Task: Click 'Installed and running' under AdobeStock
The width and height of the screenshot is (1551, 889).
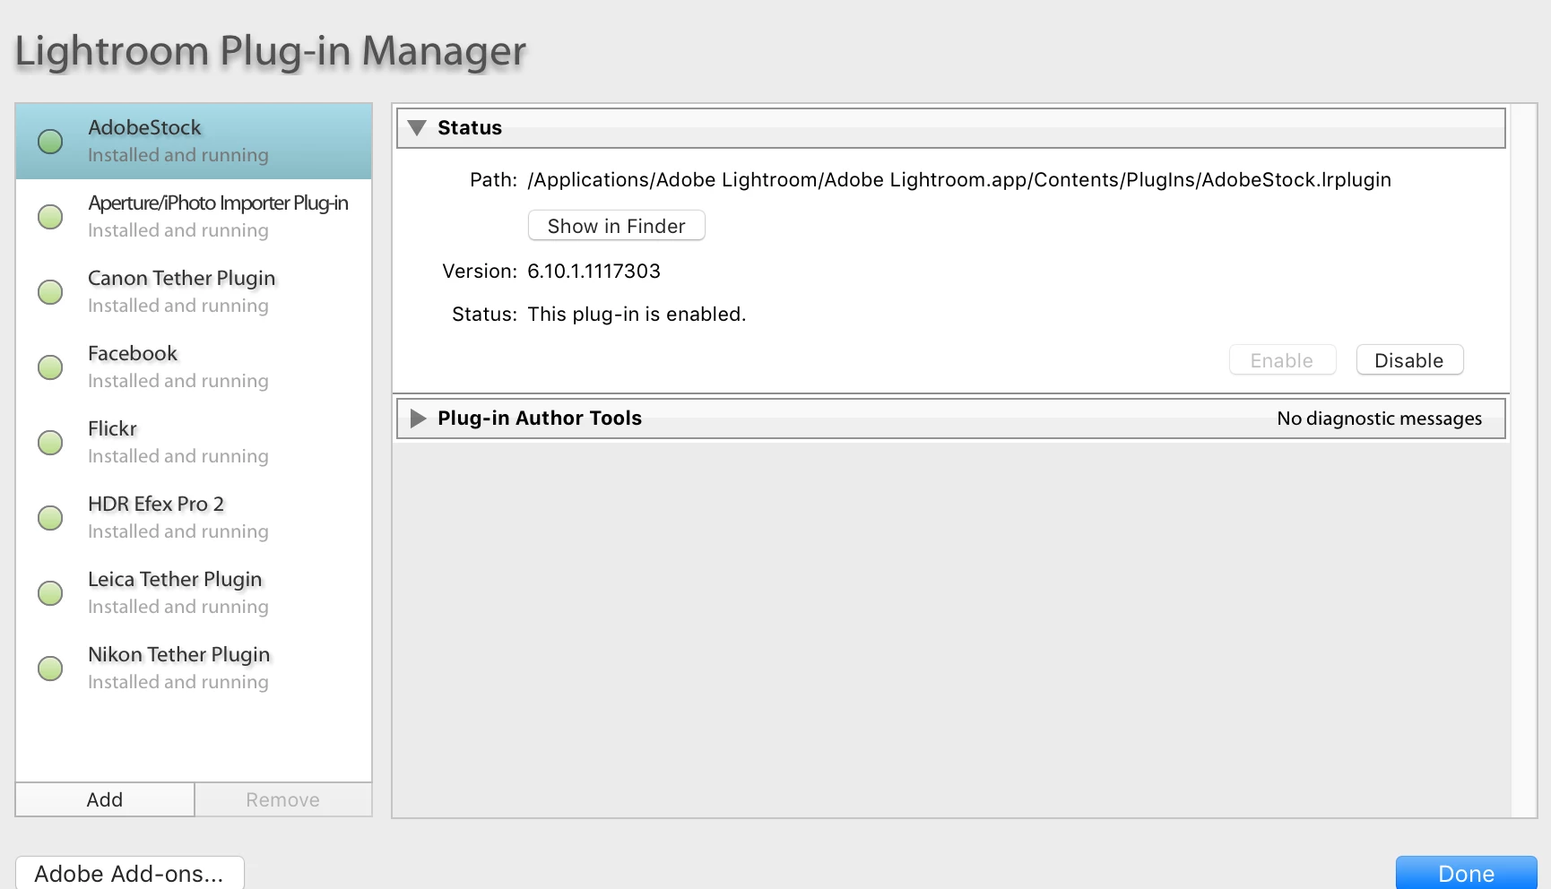Action: tap(178, 155)
